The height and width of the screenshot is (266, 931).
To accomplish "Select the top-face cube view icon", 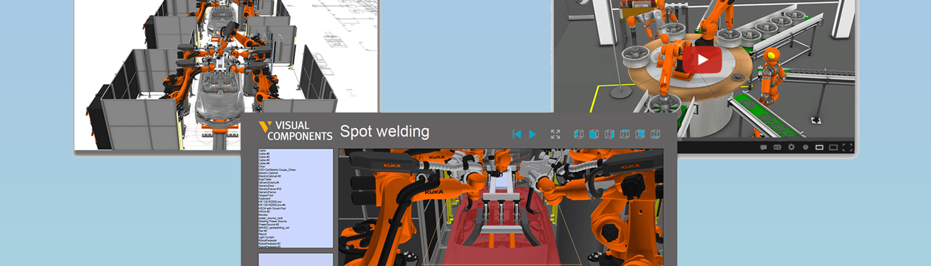I will [625, 134].
